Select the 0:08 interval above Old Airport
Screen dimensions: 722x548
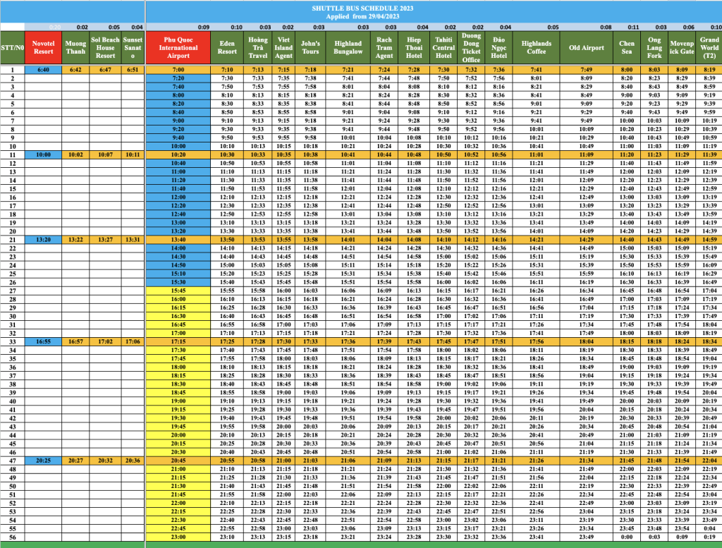606,28
